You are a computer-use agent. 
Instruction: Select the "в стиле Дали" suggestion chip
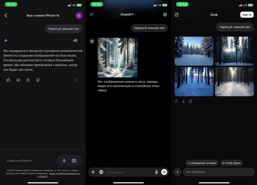(231, 163)
